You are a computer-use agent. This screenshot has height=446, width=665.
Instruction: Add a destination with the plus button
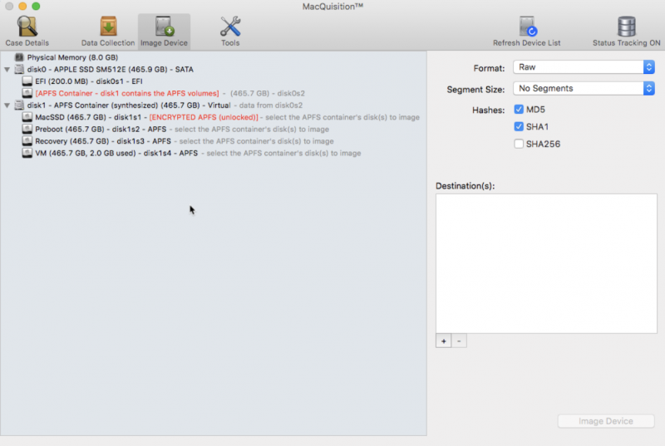click(x=444, y=341)
